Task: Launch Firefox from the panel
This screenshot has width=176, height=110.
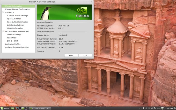Action: [x=17, y=108]
